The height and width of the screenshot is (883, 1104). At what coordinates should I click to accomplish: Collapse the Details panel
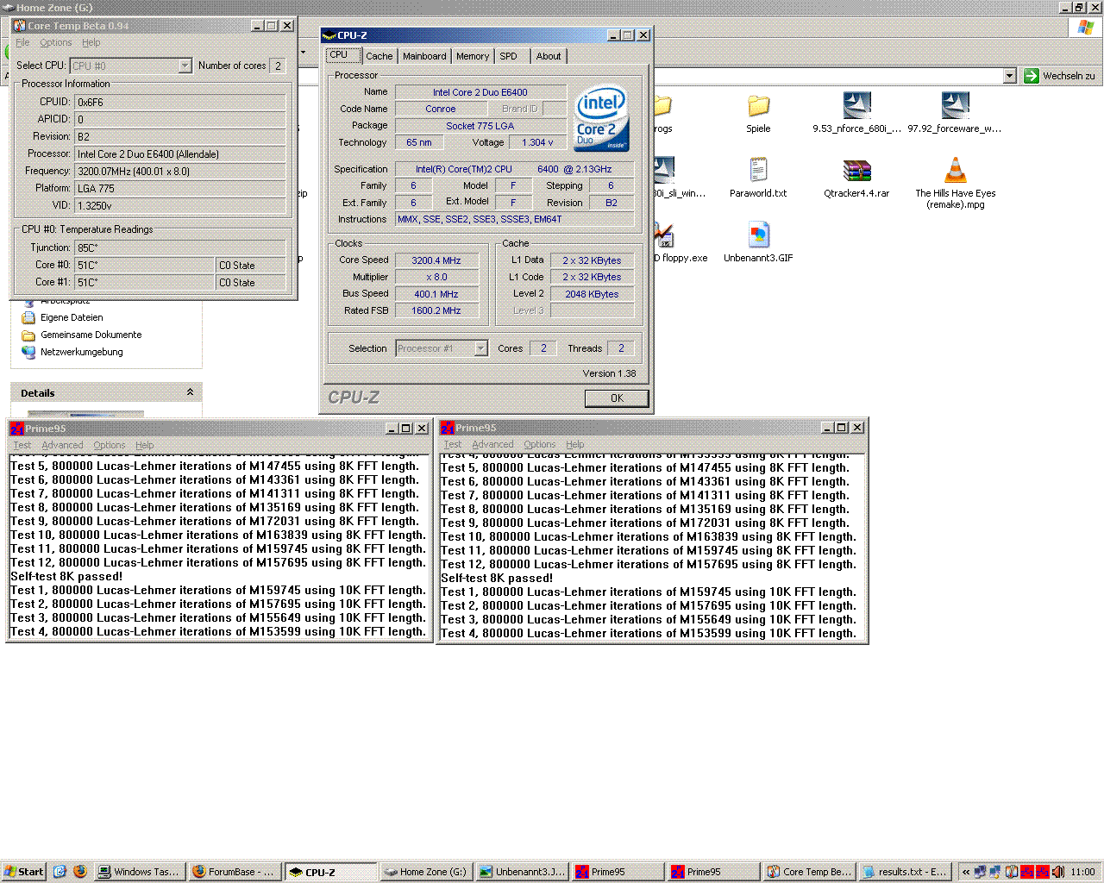tap(190, 392)
